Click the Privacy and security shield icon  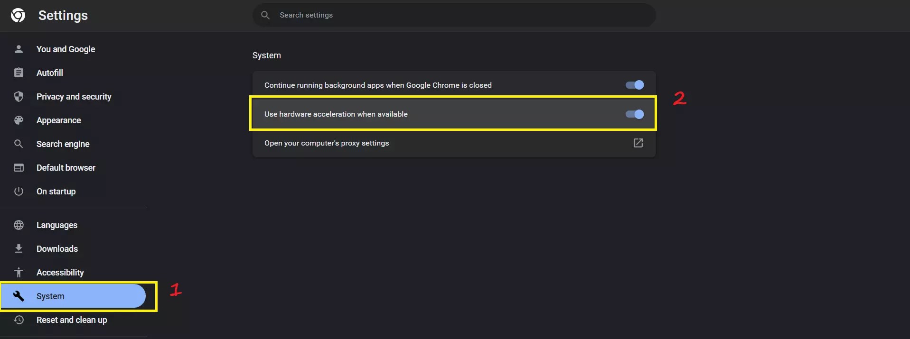click(x=18, y=96)
